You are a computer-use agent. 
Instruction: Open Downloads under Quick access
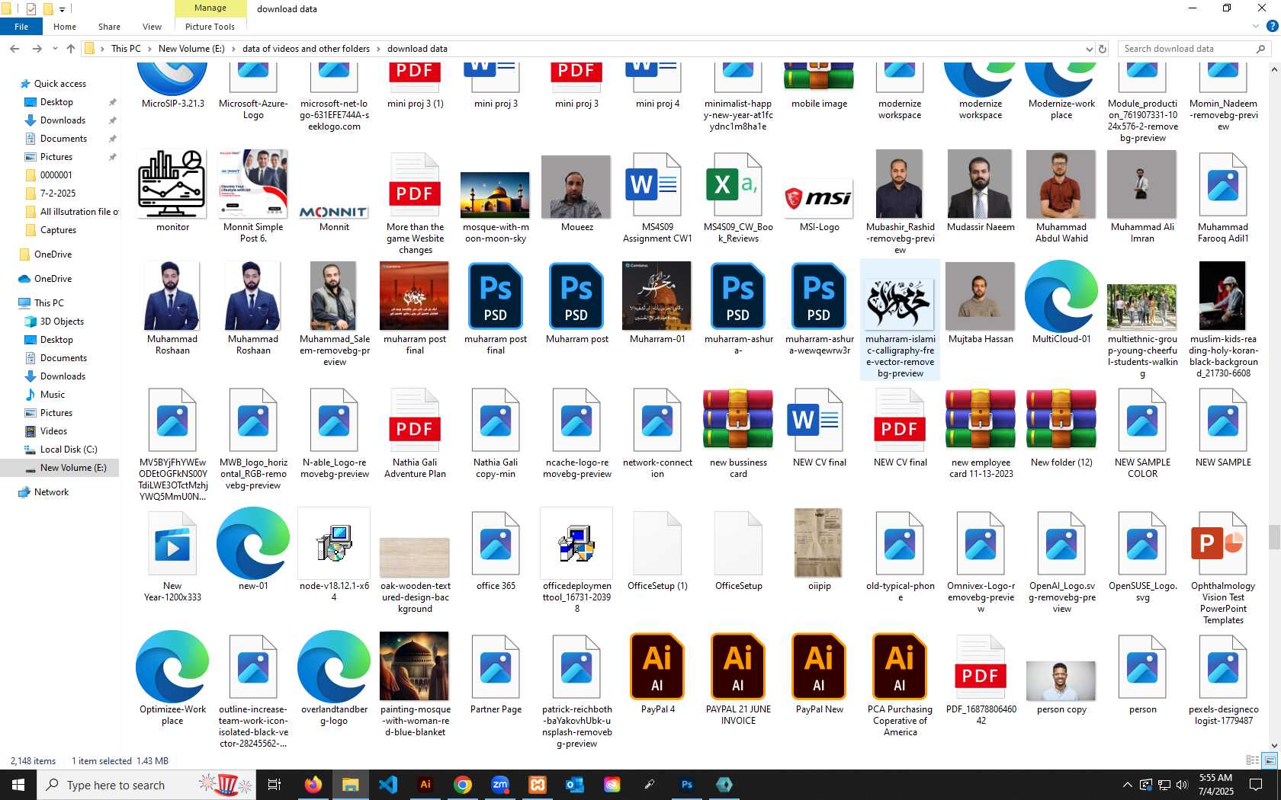(x=63, y=120)
